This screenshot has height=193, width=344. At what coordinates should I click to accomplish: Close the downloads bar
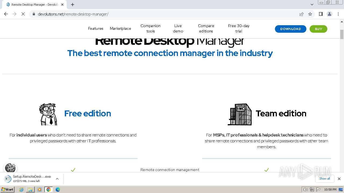pos(339,179)
